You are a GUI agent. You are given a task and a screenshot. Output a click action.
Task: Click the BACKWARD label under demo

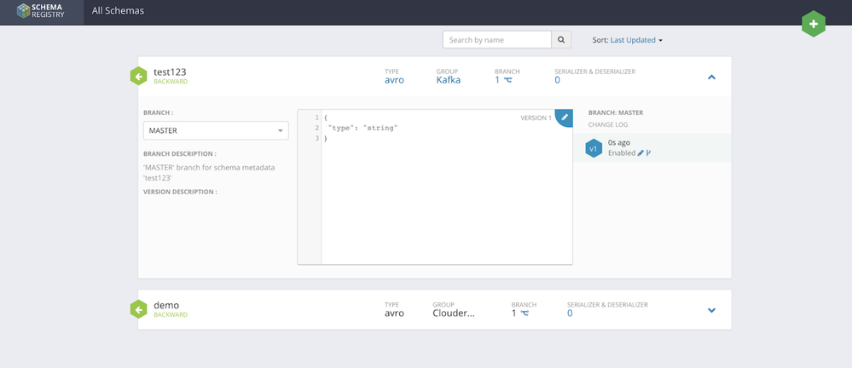[x=171, y=314]
